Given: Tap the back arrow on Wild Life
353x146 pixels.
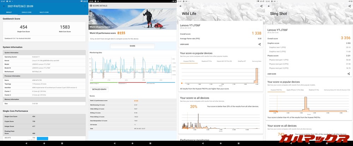Looking at the screenshot, I should coord(181,6).
